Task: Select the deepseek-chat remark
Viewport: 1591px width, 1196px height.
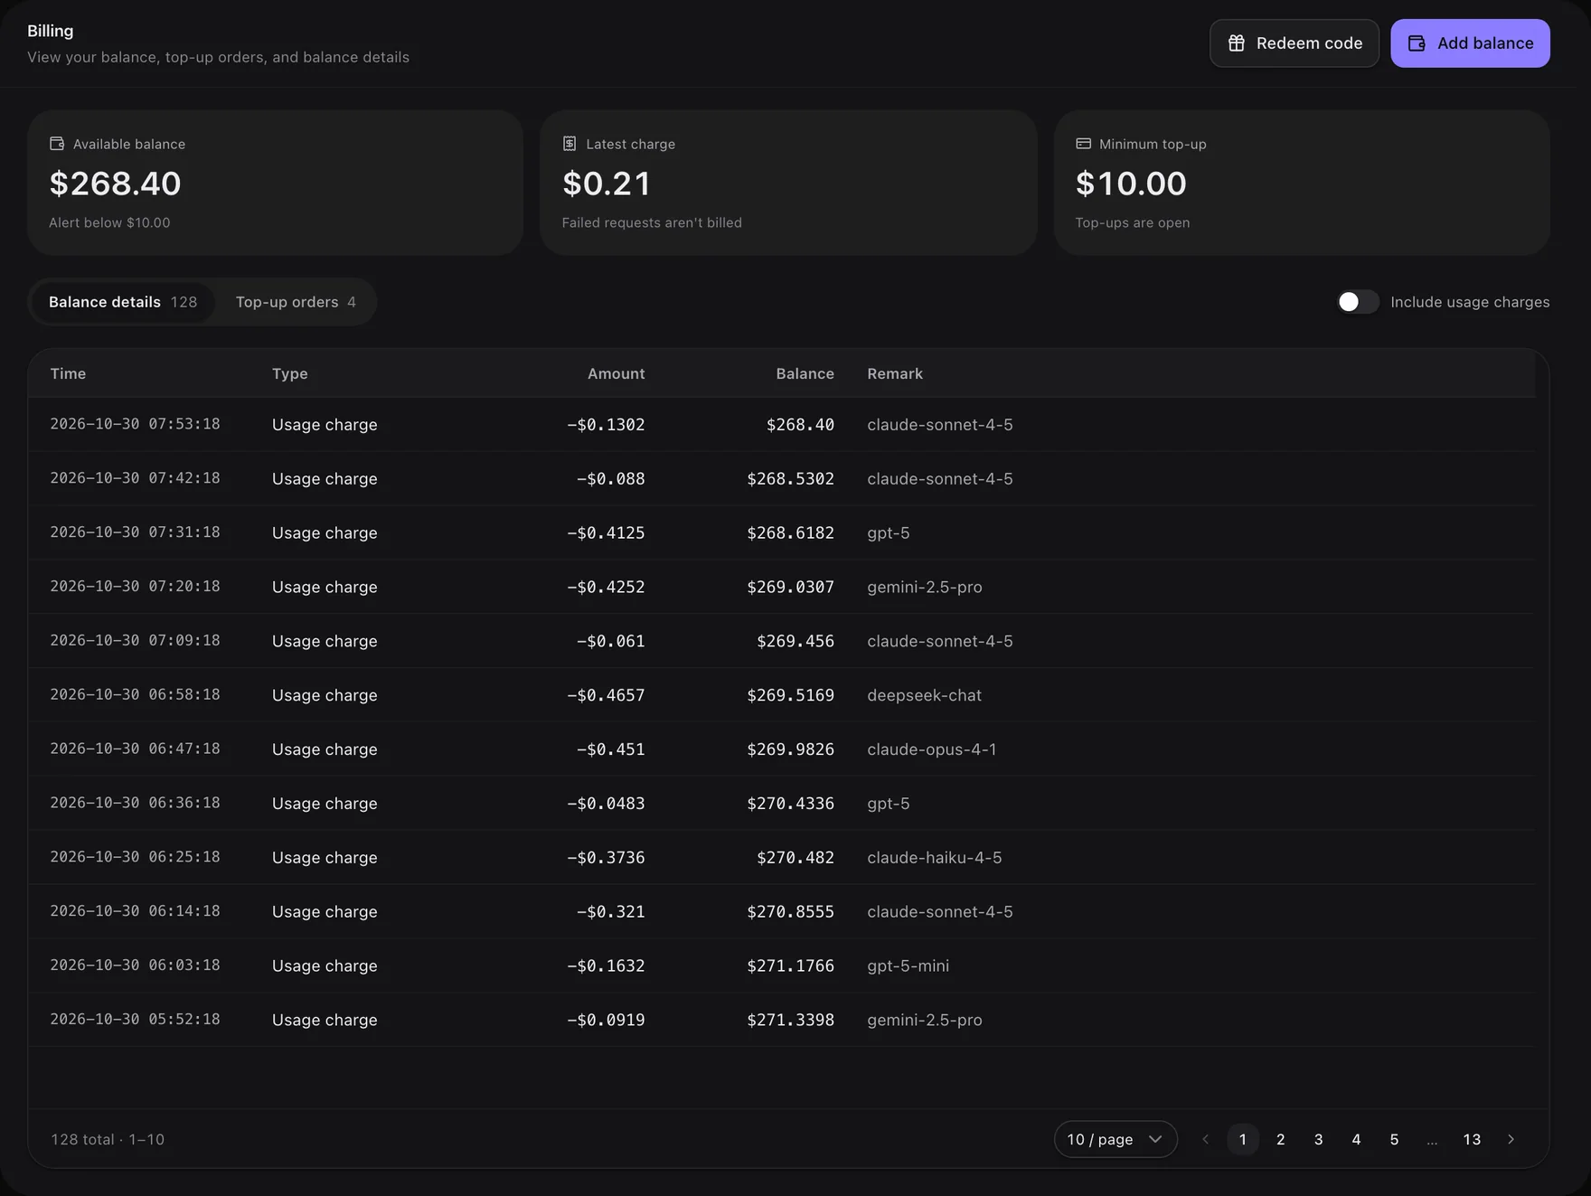Action: (924, 695)
